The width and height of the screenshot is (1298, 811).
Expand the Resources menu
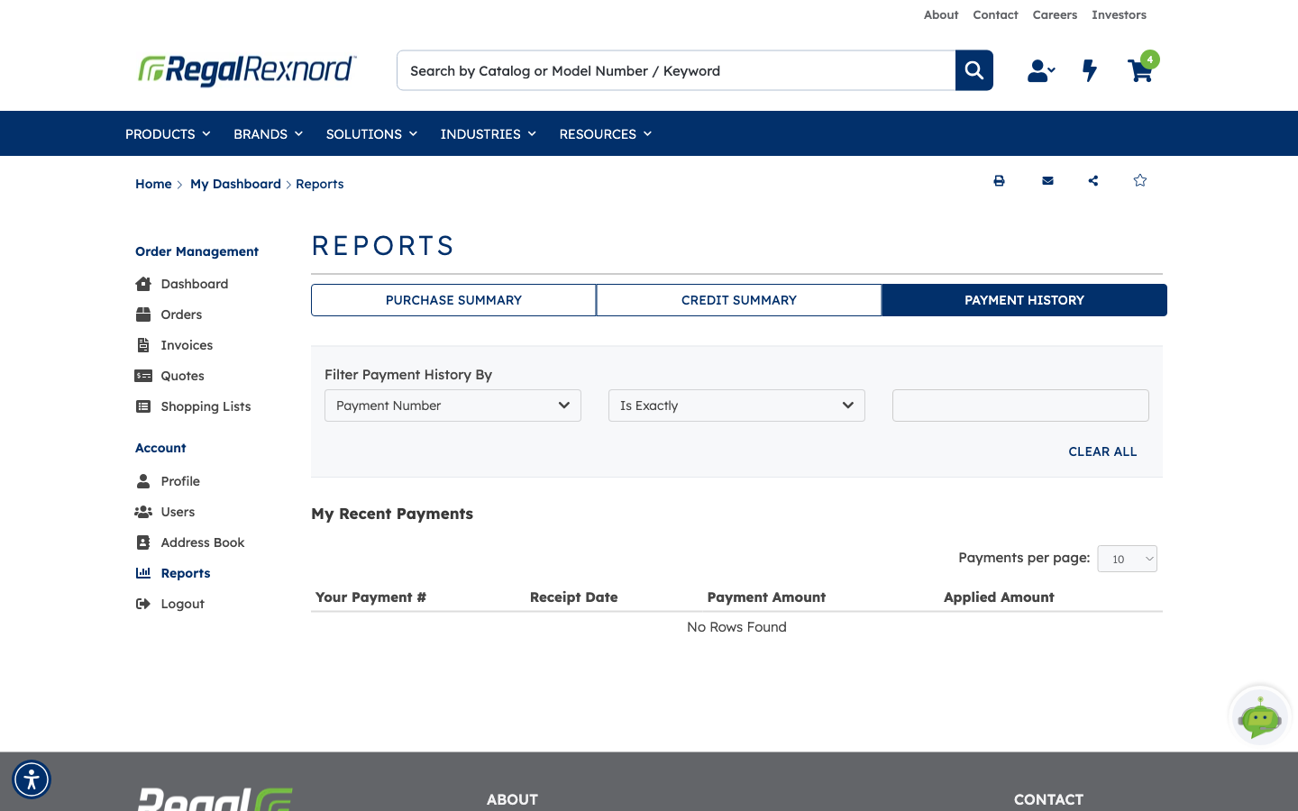point(606,133)
